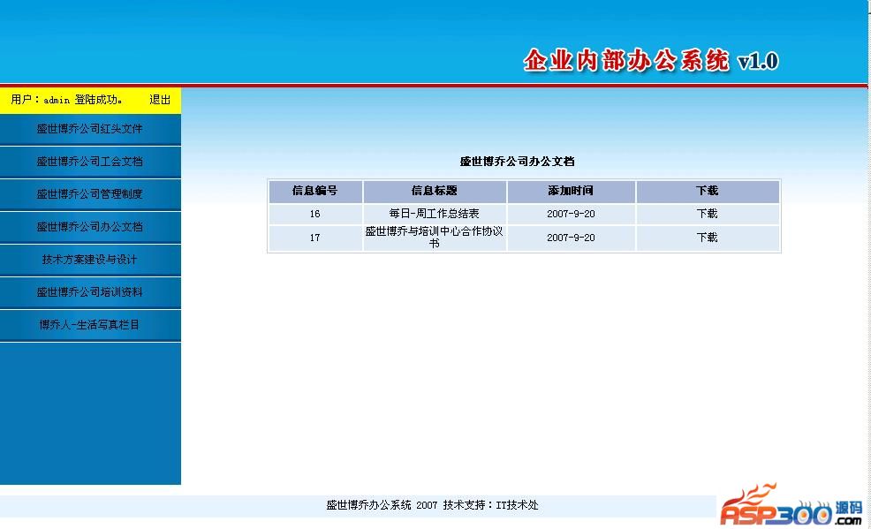Click the 企业内部办公系统 v1.0 banner title
Viewport: 871px width, 529px height.
[651, 61]
